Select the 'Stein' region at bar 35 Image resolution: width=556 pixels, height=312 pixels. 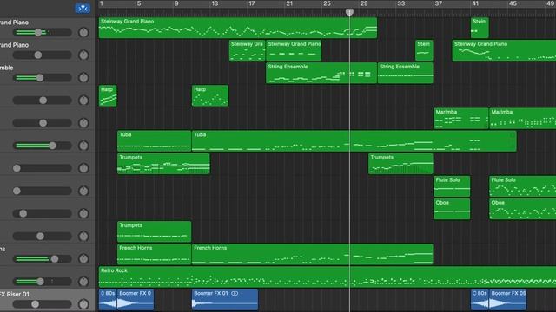pyautogui.click(x=424, y=50)
